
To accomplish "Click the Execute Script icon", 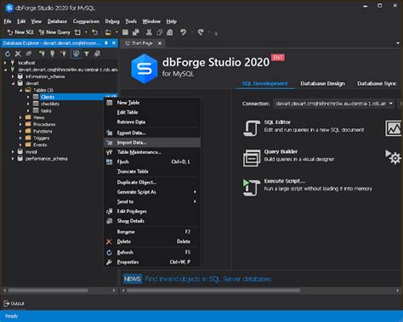I will tap(252, 187).
